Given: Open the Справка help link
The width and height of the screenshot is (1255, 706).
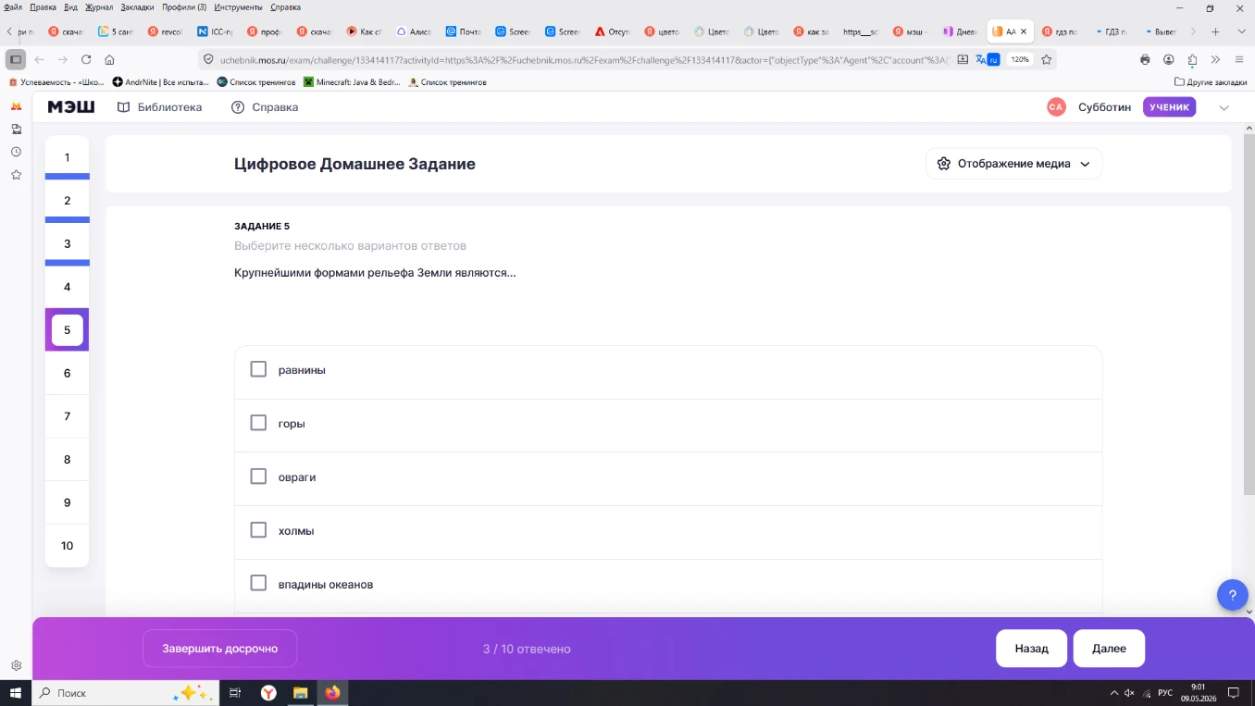Looking at the screenshot, I should click(x=265, y=107).
